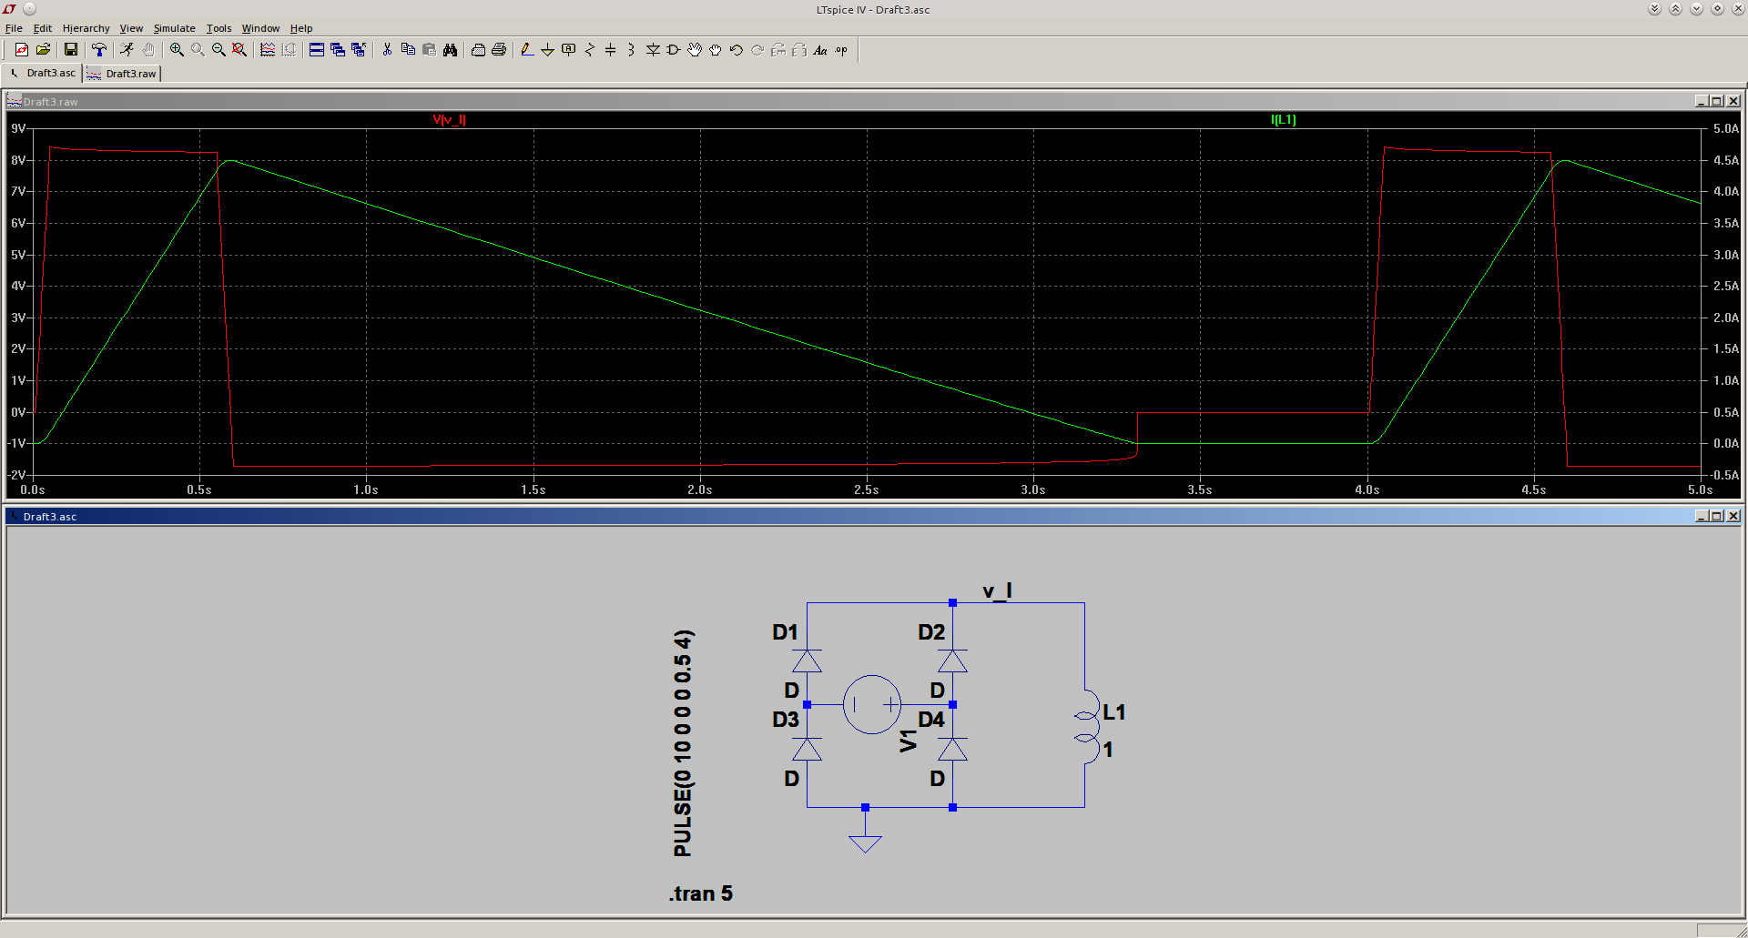This screenshot has height=938, width=1748.
Task: Minimize the Draft3.raw plot window
Action: point(1702,101)
